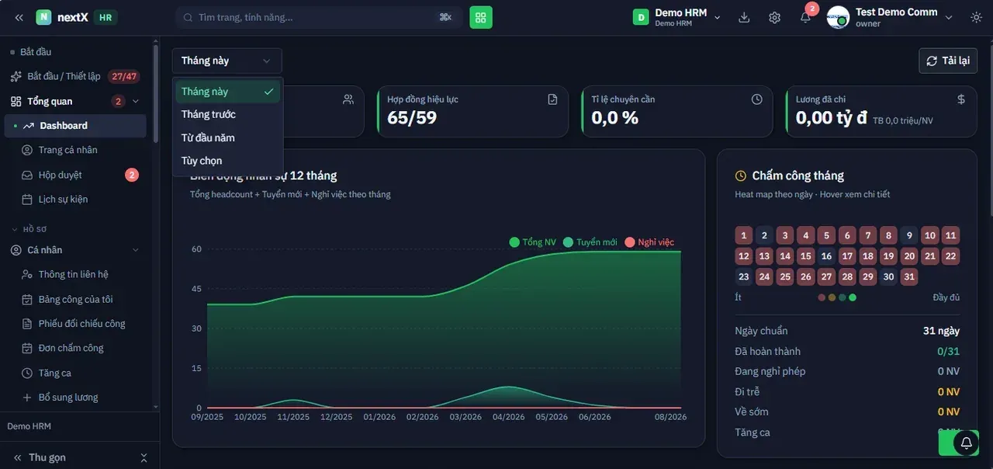Collapse the Cá nhân sidebar group
The width and height of the screenshot is (993, 469).
point(136,250)
